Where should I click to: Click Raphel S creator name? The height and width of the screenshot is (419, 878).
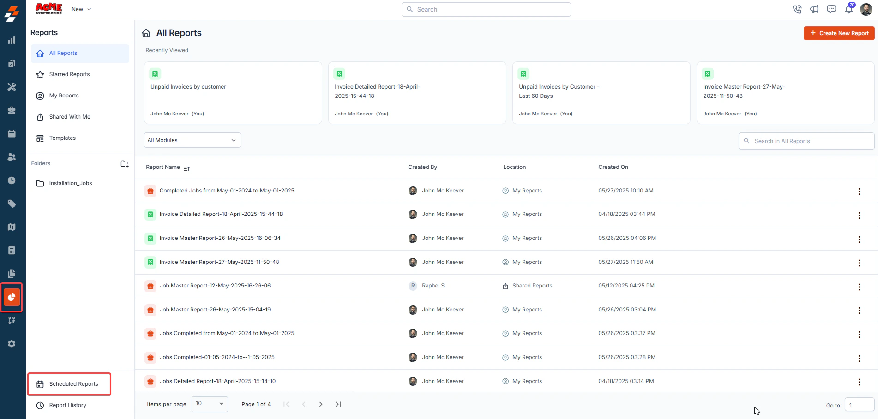tap(433, 286)
